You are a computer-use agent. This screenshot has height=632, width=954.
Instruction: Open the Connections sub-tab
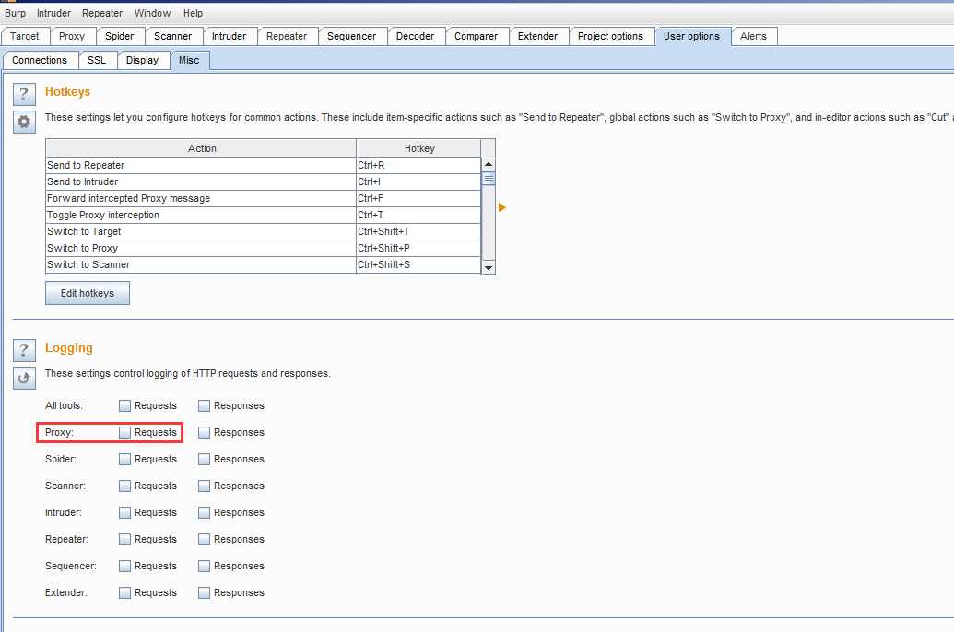click(x=40, y=60)
